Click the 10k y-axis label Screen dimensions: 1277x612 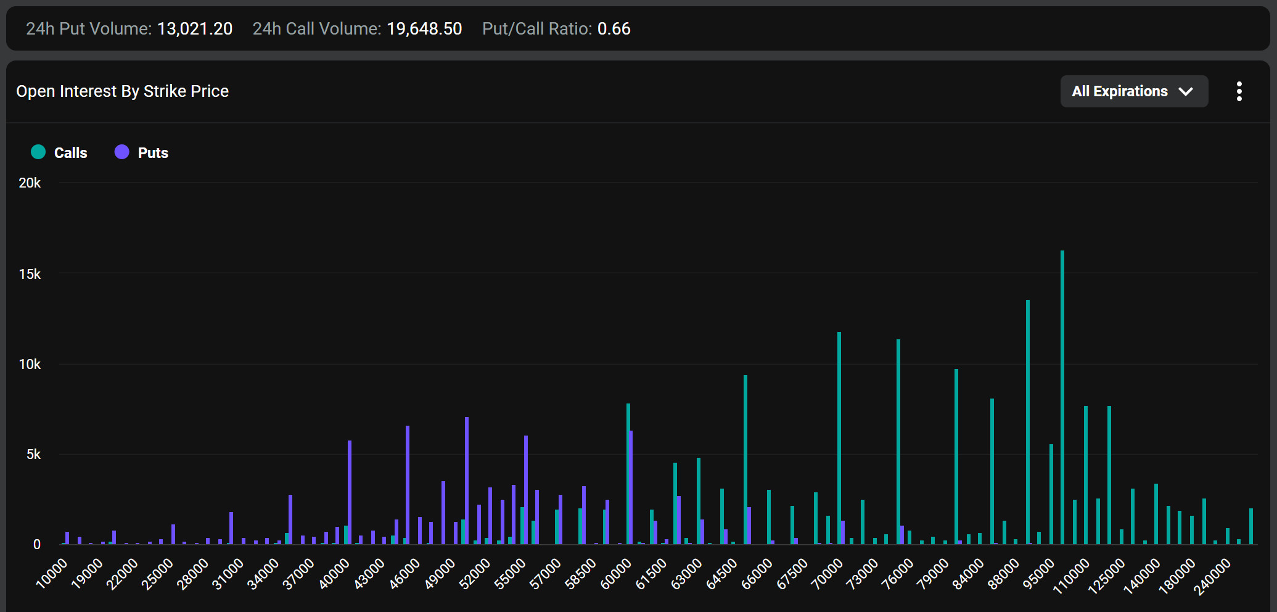tap(30, 365)
